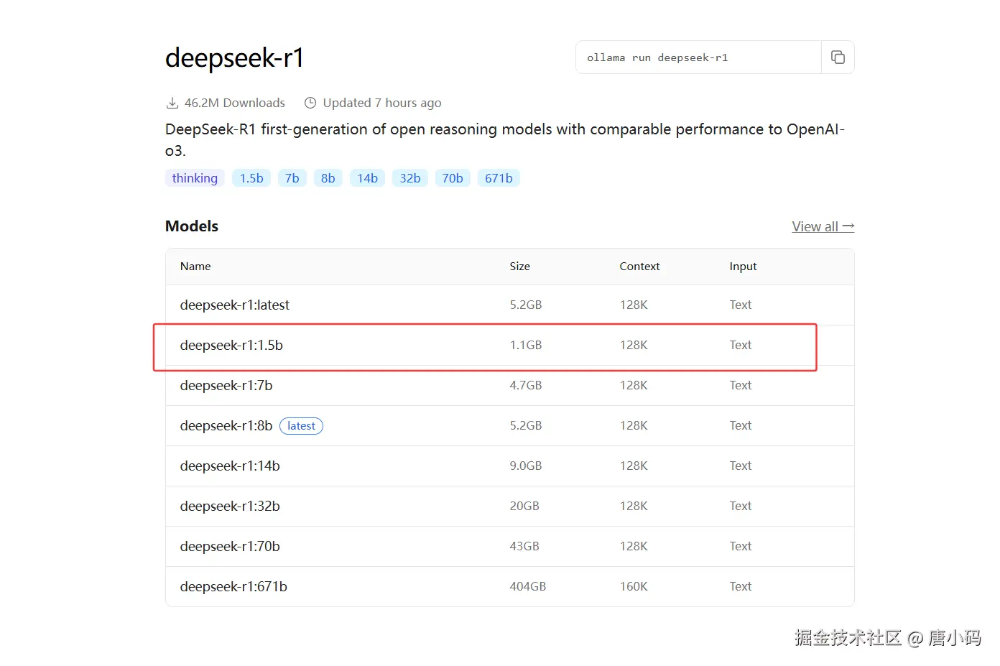Click the Updated 7 hours ago text

[x=382, y=103]
